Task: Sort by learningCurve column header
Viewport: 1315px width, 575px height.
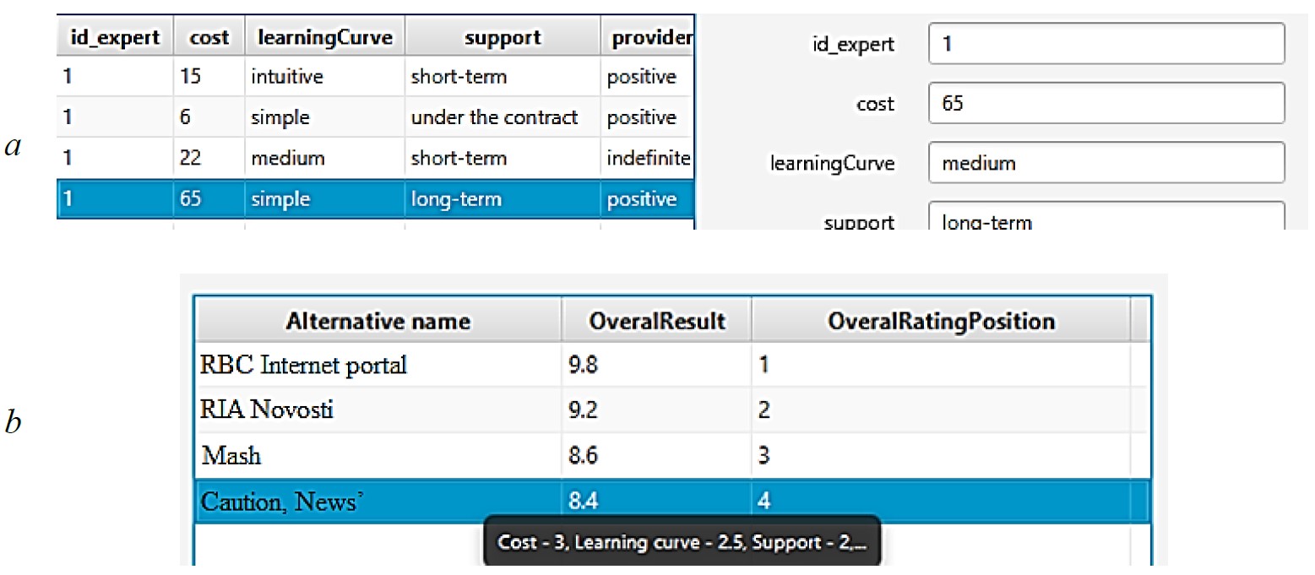Action: click(x=323, y=38)
